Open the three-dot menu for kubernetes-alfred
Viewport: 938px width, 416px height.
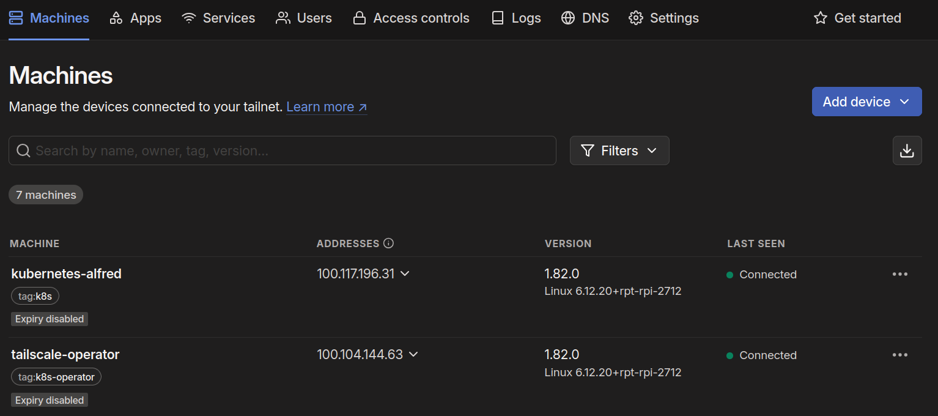[899, 274]
